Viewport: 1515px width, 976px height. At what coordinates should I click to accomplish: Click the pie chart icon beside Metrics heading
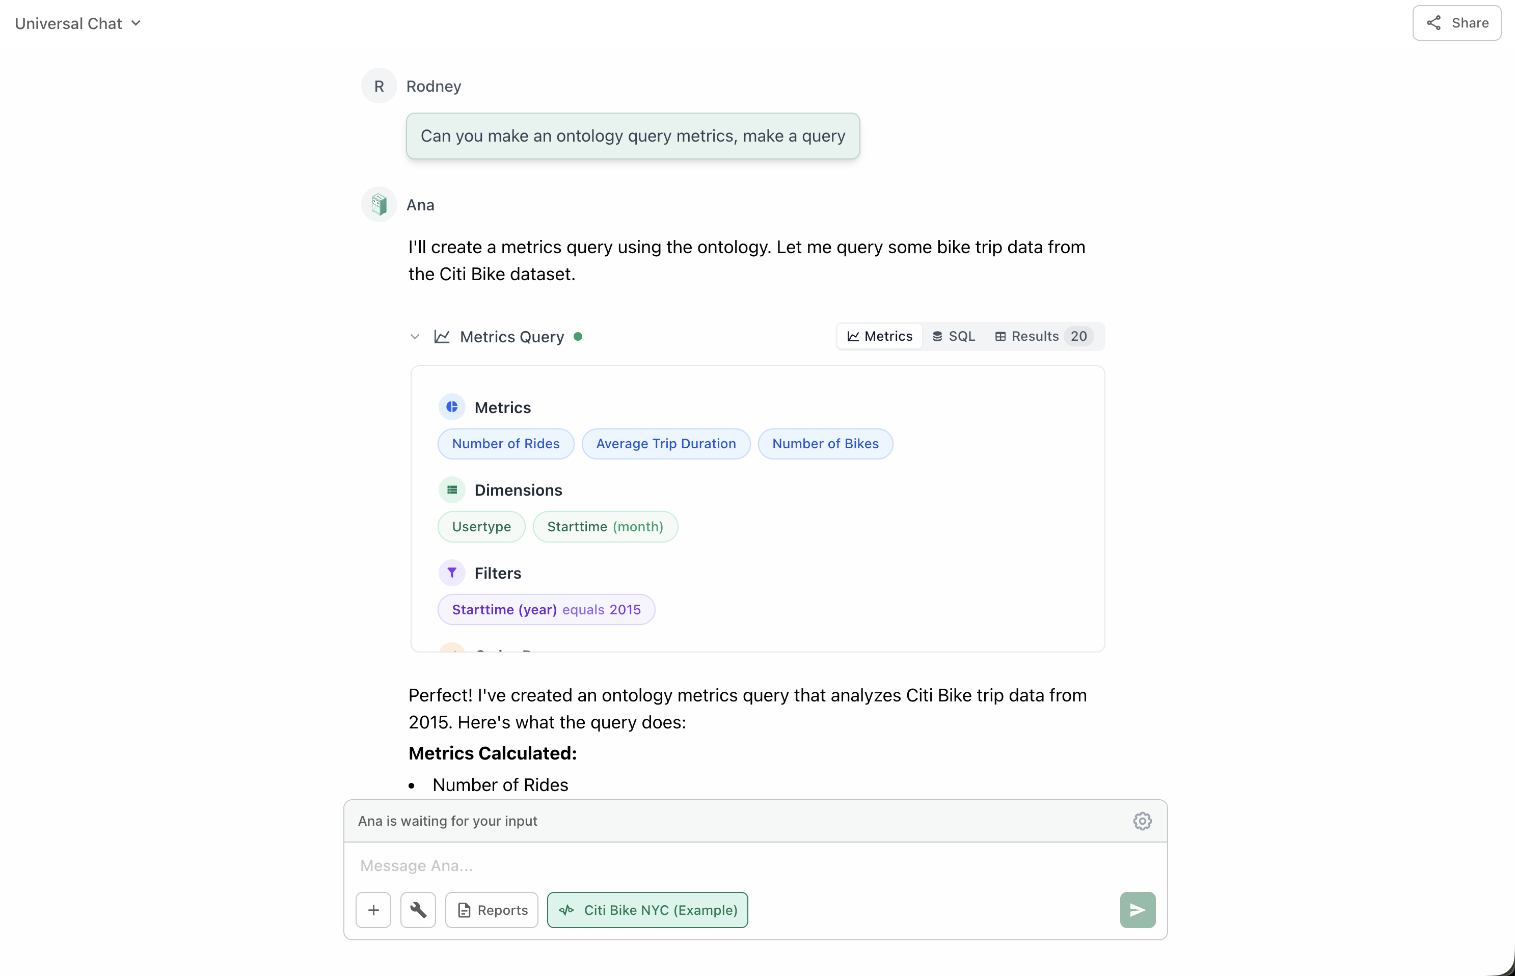tap(452, 406)
